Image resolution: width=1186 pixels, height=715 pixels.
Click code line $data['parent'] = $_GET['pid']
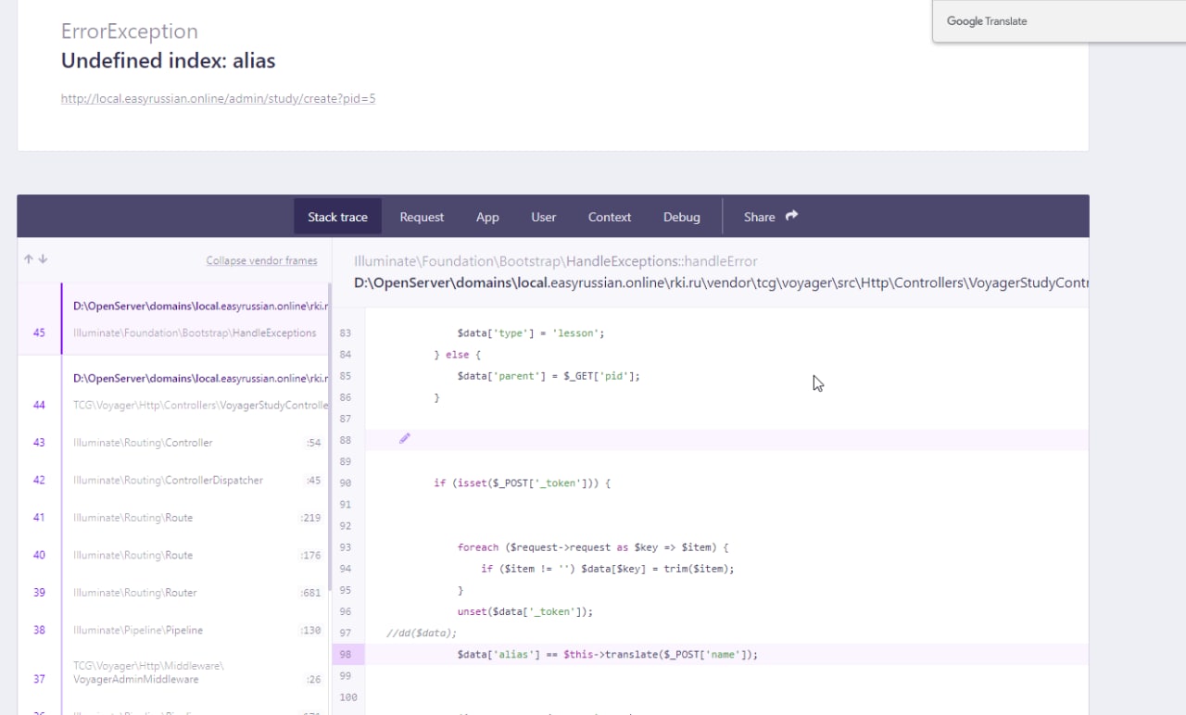pyautogui.click(x=549, y=376)
